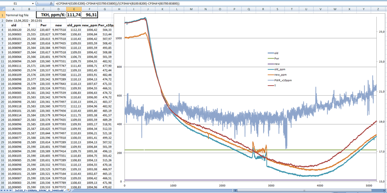This screenshot has width=387, height=193.
Task: Click the Insert Function fx icon
Action: pos(51,3)
